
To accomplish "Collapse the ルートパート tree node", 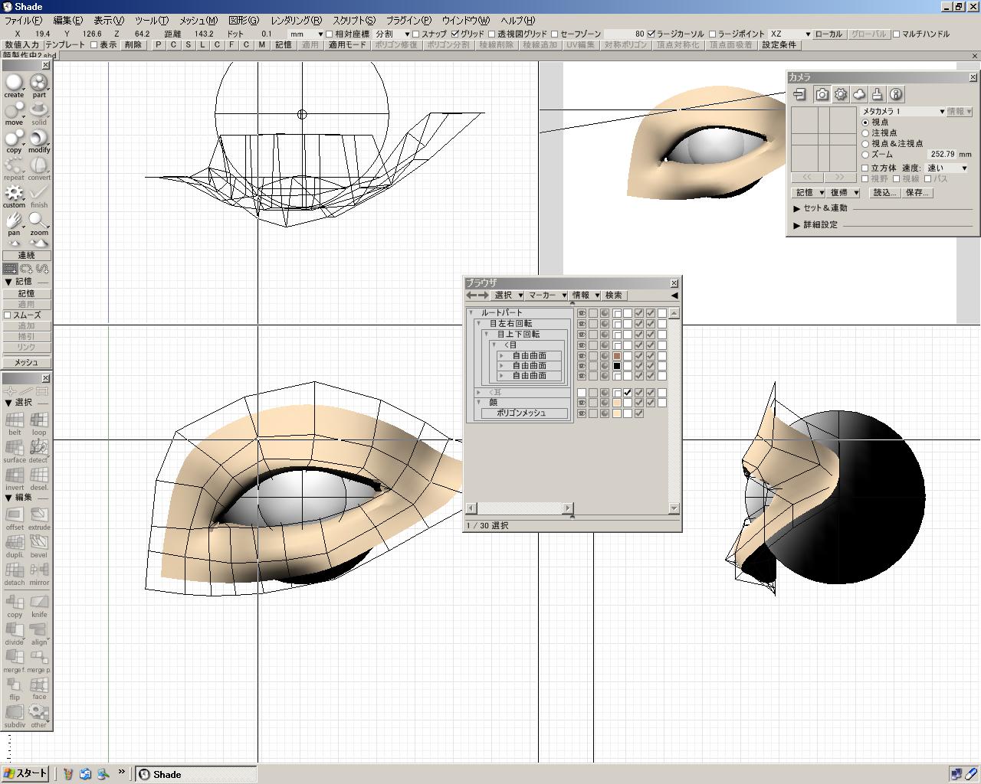I will tap(471, 313).
